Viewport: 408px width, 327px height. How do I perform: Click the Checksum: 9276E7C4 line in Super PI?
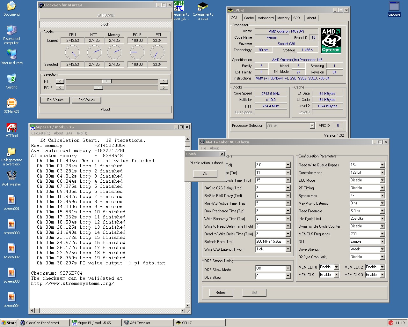[57, 273]
